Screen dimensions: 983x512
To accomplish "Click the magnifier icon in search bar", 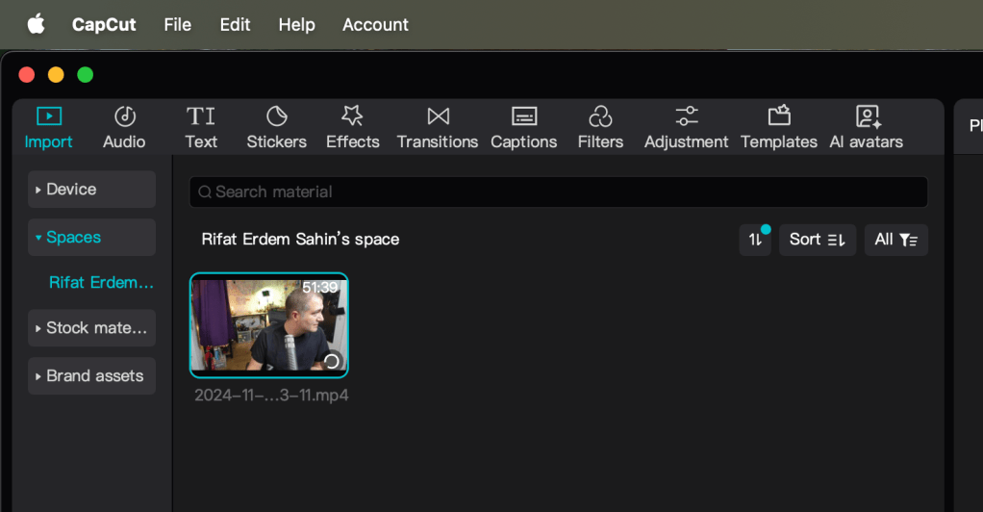I will tap(205, 192).
